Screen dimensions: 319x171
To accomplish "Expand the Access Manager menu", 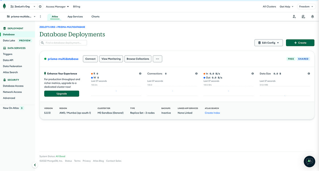I will (x=57, y=7).
